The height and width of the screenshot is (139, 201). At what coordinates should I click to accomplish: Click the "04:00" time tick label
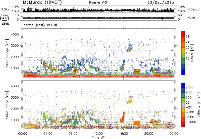coord(48,134)
